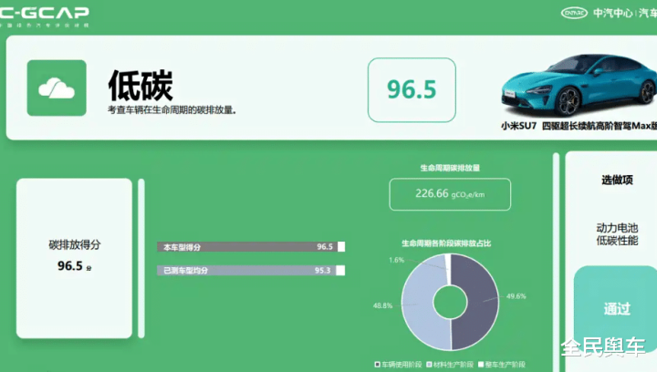This screenshot has width=657, height=372.
Task: Click the 车辆使用阶段 legend entry
Action: 398,365
